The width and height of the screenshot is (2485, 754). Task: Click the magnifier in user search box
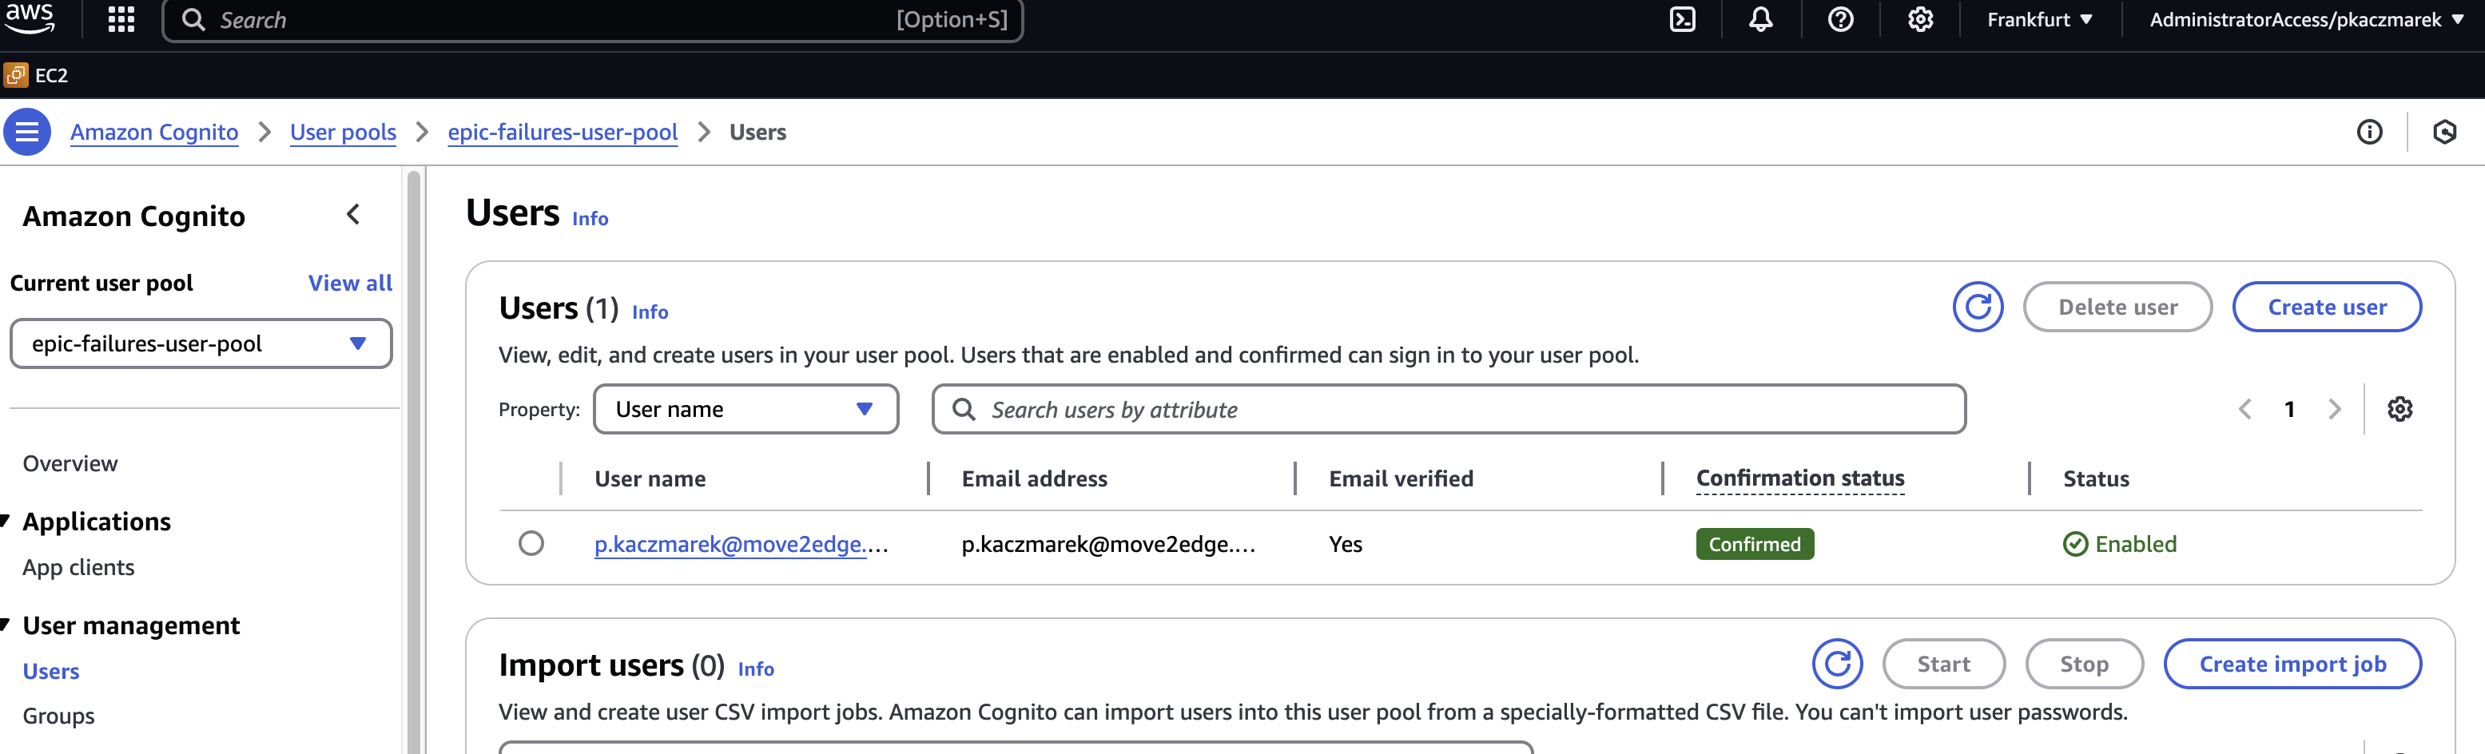pyautogui.click(x=963, y=409)
